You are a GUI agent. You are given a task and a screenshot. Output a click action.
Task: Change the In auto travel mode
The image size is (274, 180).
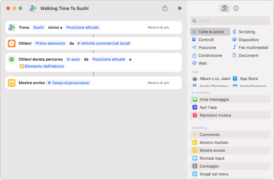click(x=73, y=59)
